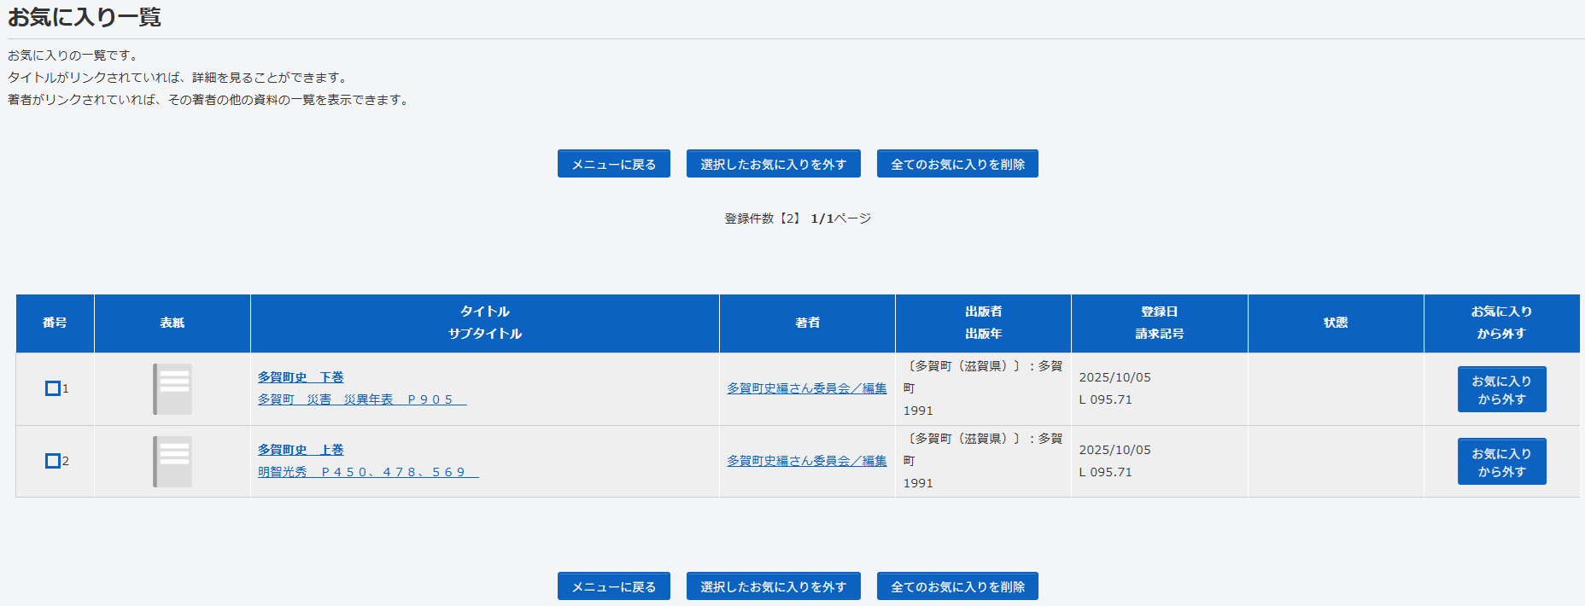Screen dimensions: 1585x606
Task: Click the bottom 選択したお気に入りを外す button
Action: click(773, 586)
